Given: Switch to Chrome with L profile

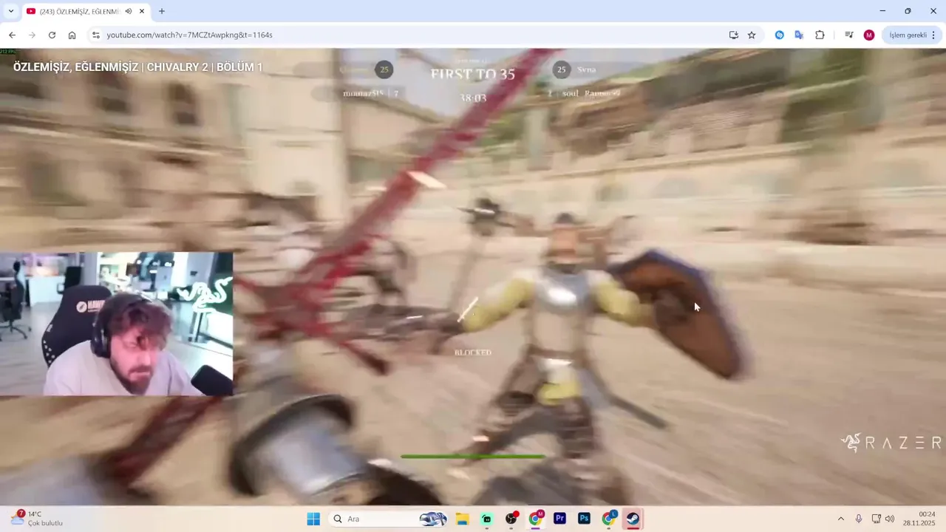Looking at the screenshot, I should tap(609, 519).
